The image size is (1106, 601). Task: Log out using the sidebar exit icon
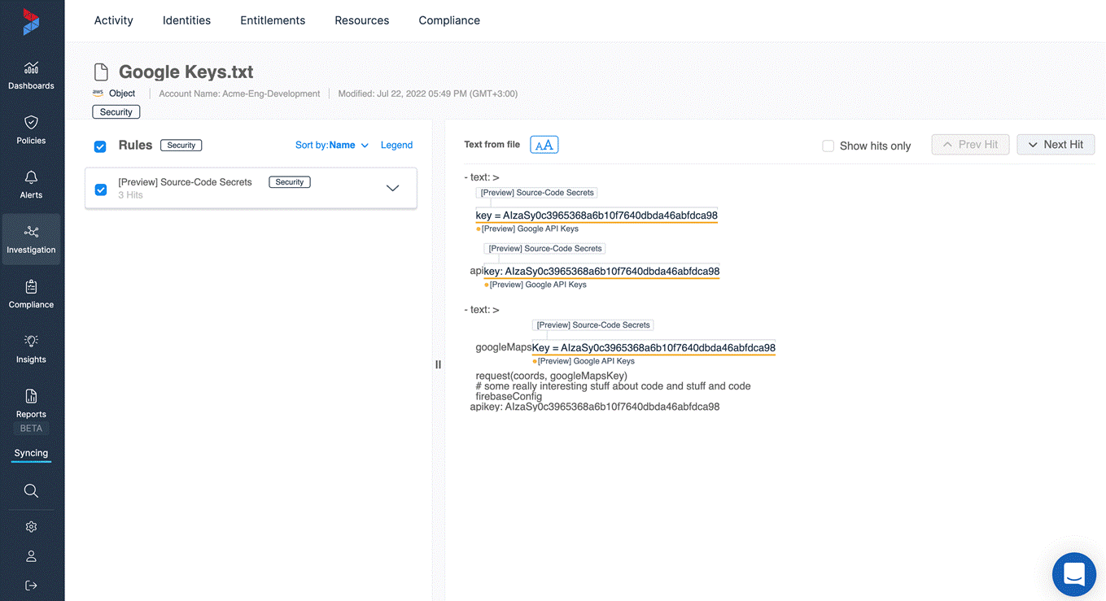point(31,585)
